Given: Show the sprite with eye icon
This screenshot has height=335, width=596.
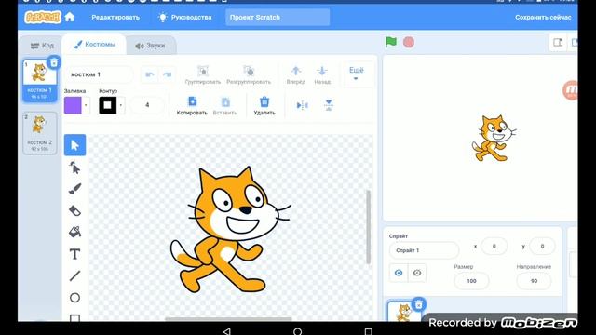Looking at the screenshot, I should [399, 273].
